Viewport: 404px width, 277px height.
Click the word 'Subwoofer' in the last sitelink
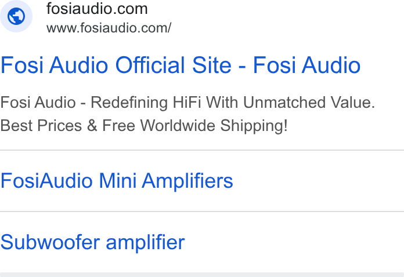[x=50, y=242]
